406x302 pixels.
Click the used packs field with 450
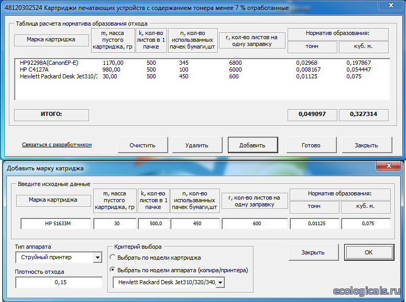[x=195, y=224]
